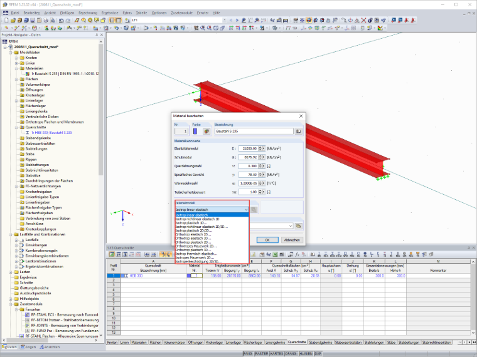Collapse the Materialien tree node
The image size is (477, 357).
16,68
